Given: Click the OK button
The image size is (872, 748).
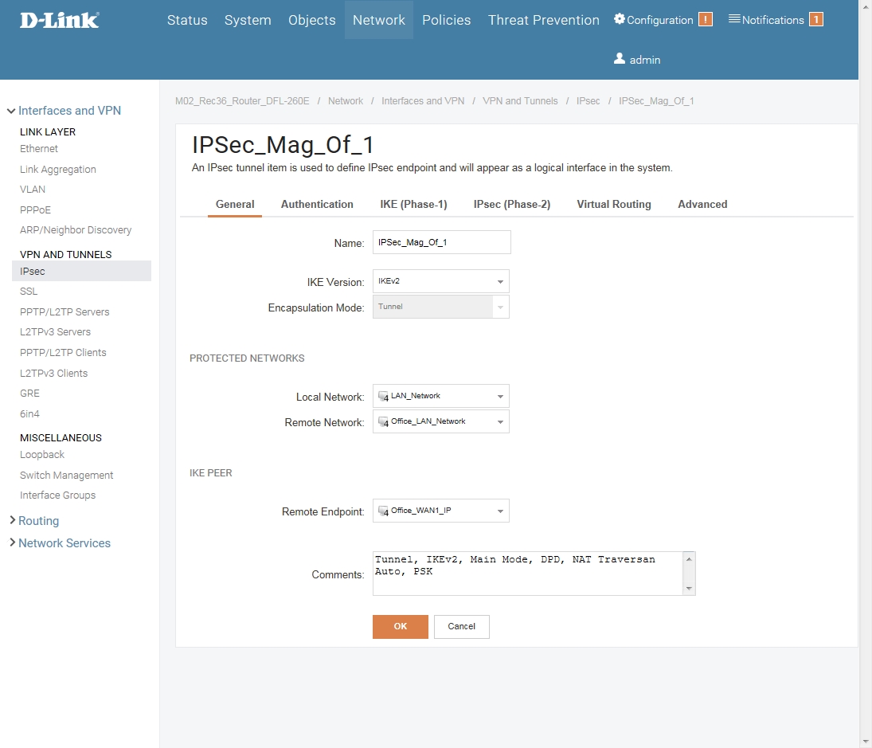Looking at the screenshot, I should [x=401, y=627].
